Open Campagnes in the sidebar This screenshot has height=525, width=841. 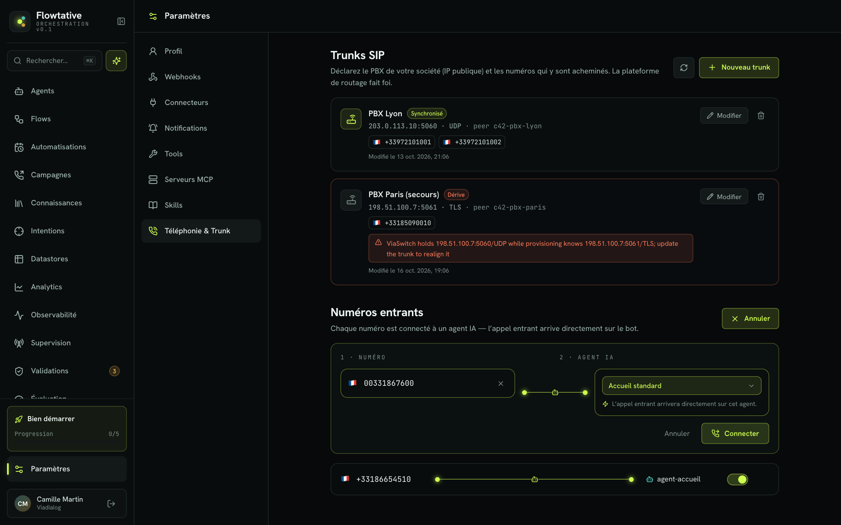67,175
